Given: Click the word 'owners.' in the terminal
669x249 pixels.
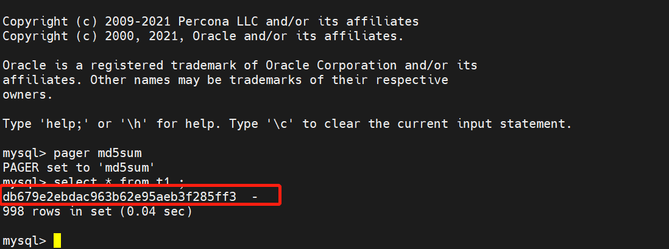Looking at the screenshot, I should (x=28, y=94).
